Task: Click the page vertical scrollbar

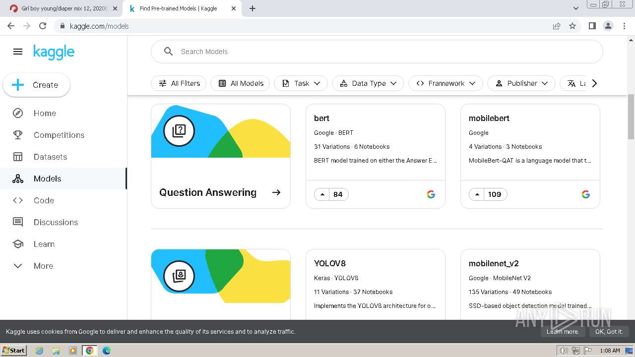Action: point(631,117)
